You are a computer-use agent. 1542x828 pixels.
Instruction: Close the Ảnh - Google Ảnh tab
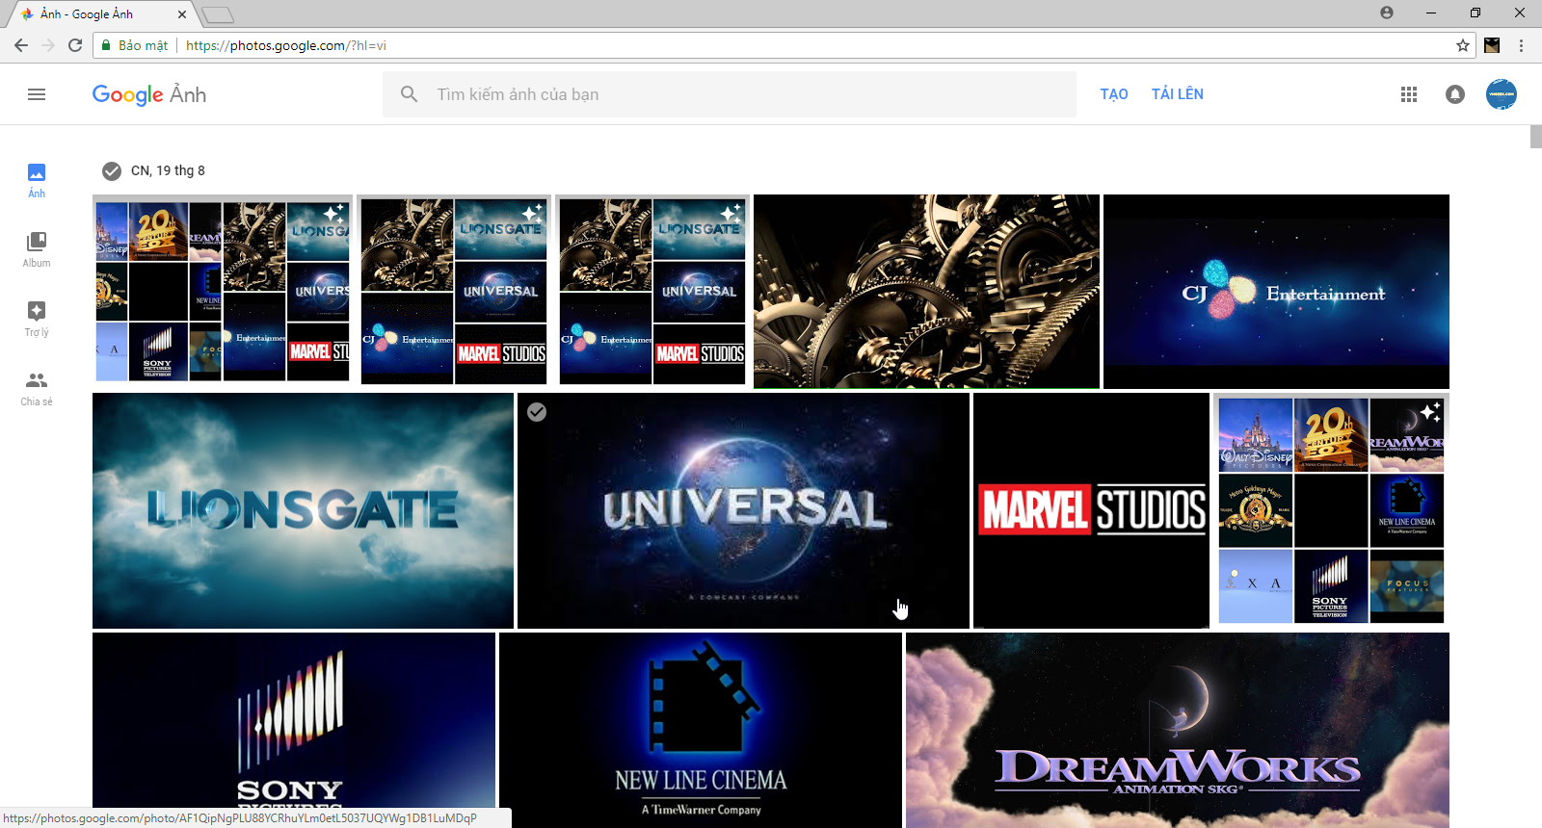point(182,14)
